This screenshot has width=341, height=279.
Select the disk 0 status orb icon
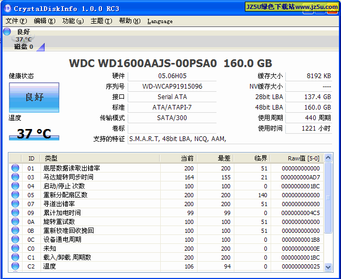tap(7, 31)
